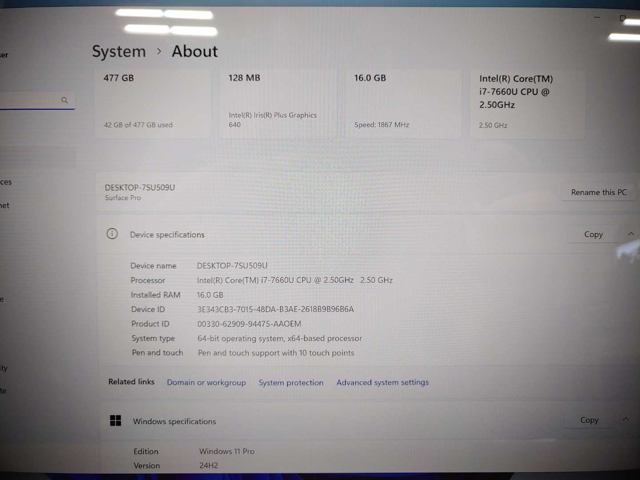
Task: Open Privacy & security from the sidebar
Action: point(4,368)
